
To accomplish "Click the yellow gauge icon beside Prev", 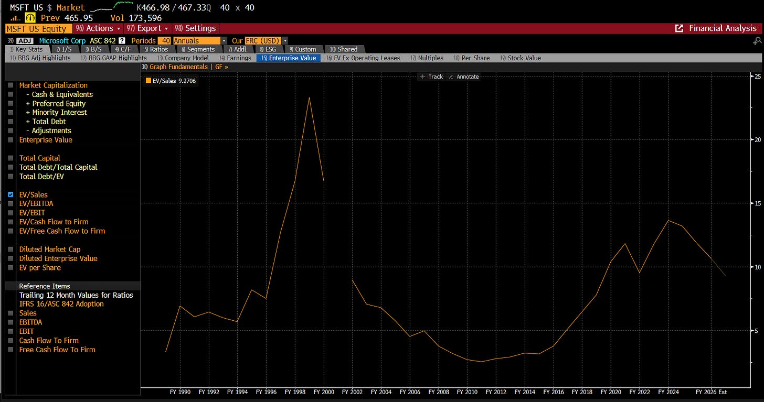I will (x=30, y=18).
